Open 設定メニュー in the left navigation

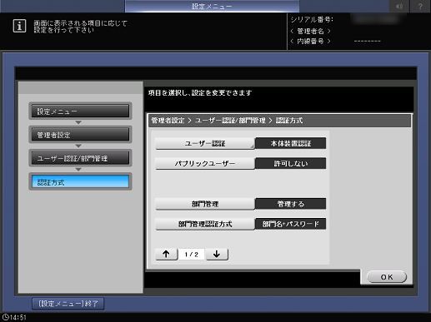click(80, 111)
